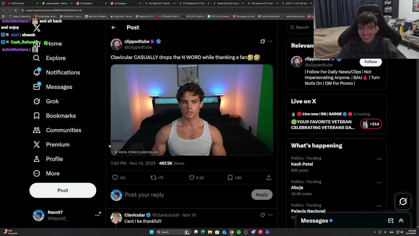This screenshot has height=236, width=419.
Task: Click the Windows taskbar Search box
Action: coord(173,232)
